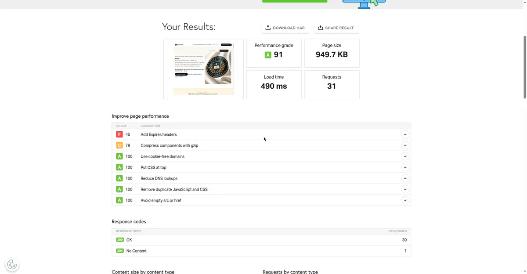Expand the Reduce DNS lookups row
Image resolution: width=527 pixels, height=274 pixels.
[x=405, y=178]
